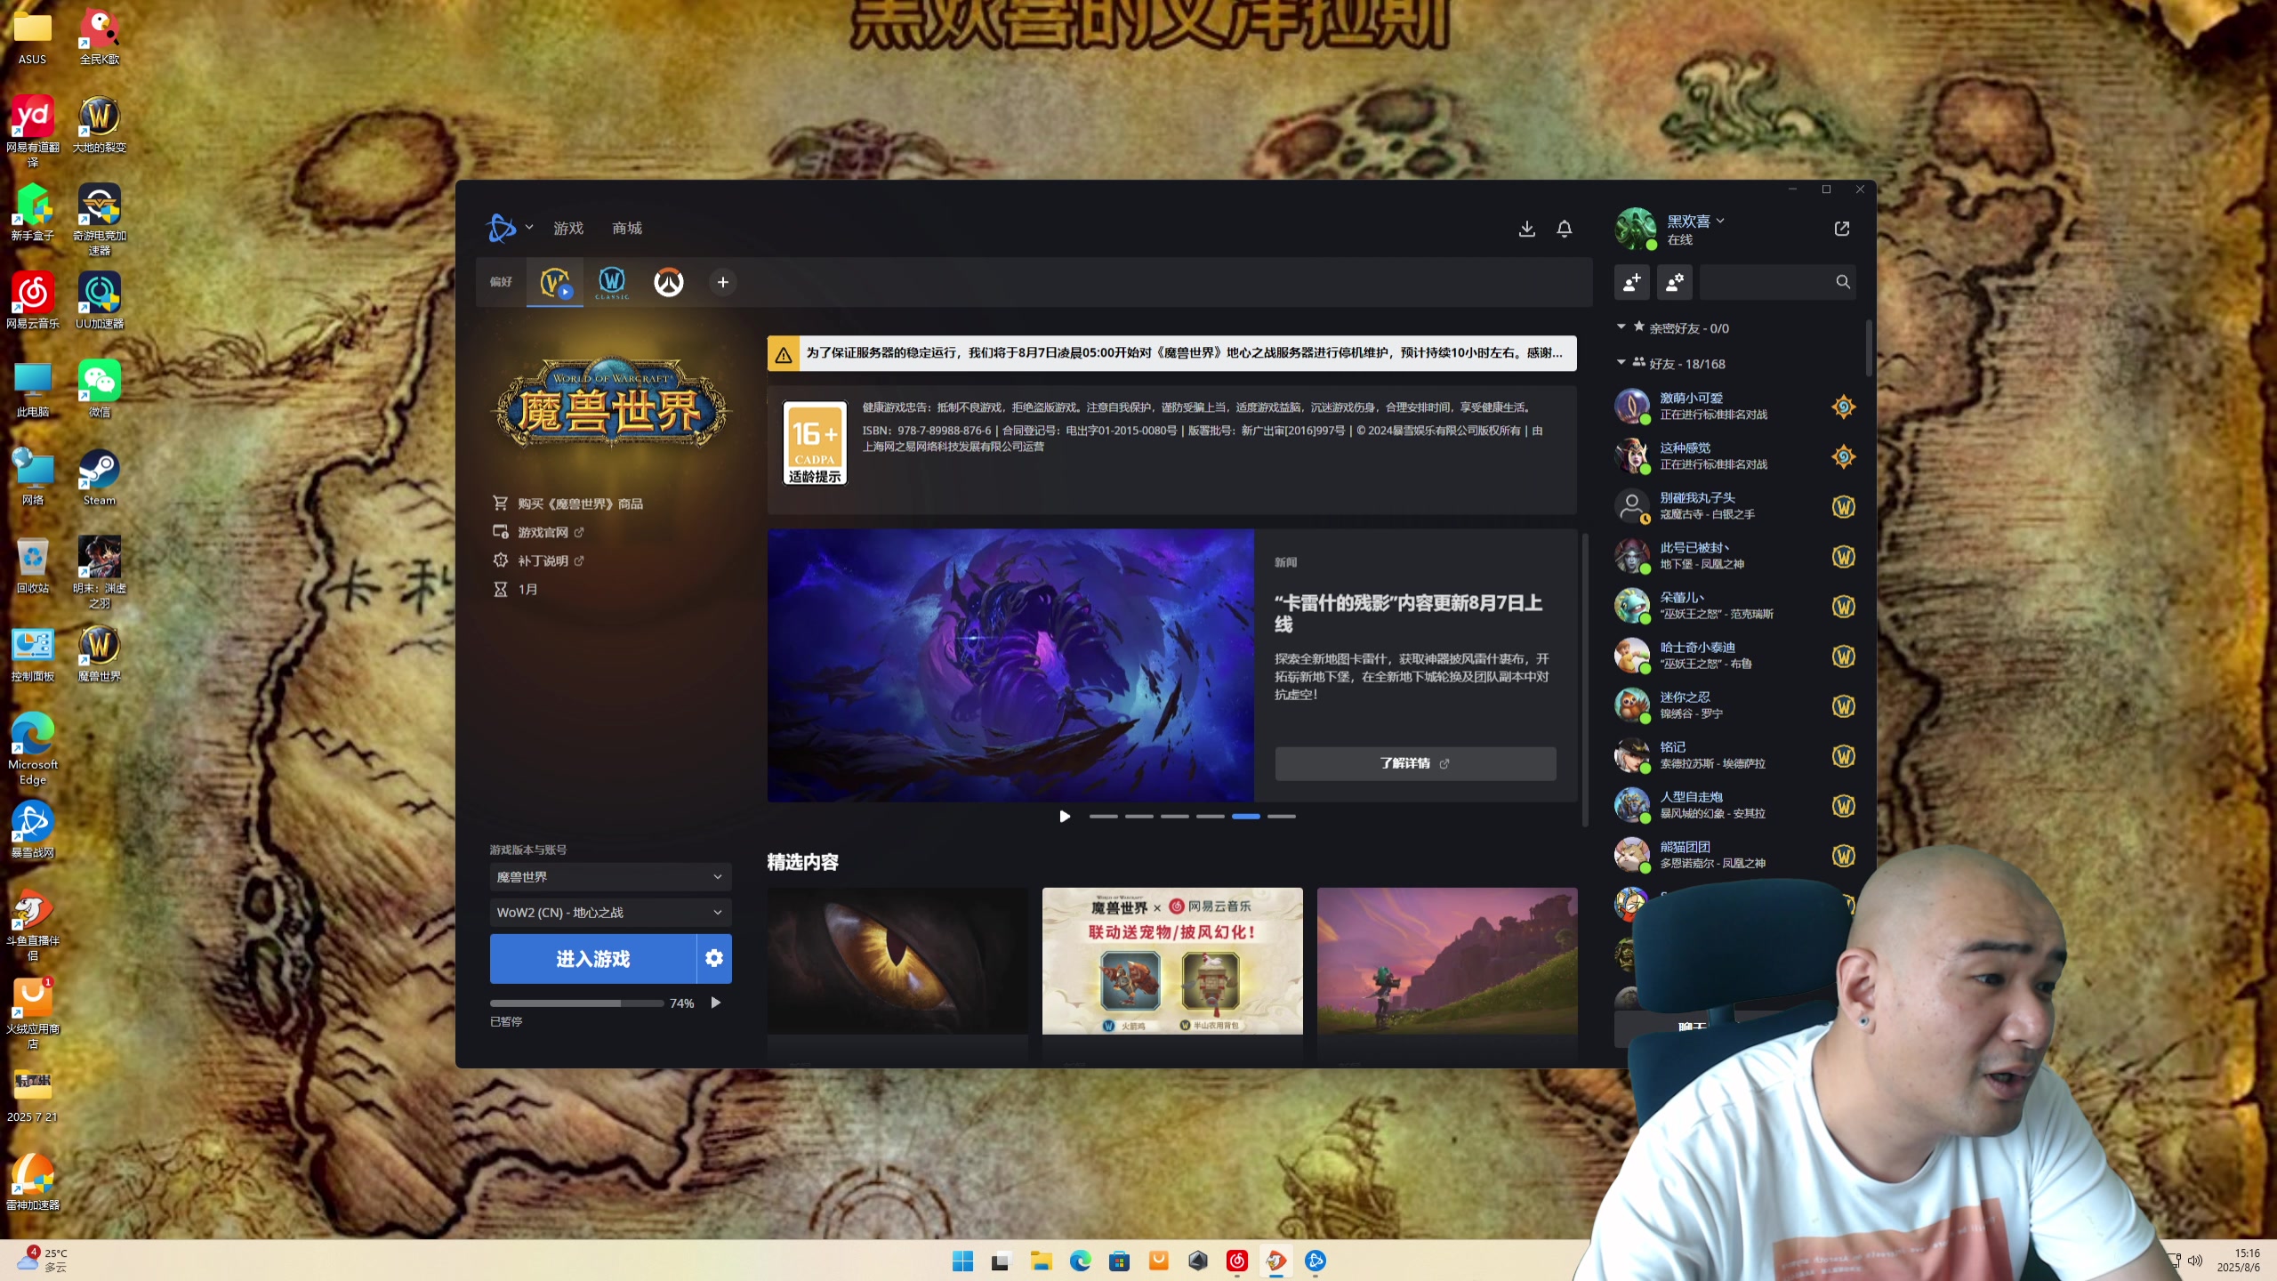2277x1281 pixels.
Task: Select the Overwatch game tab
Action: (669, 282)
